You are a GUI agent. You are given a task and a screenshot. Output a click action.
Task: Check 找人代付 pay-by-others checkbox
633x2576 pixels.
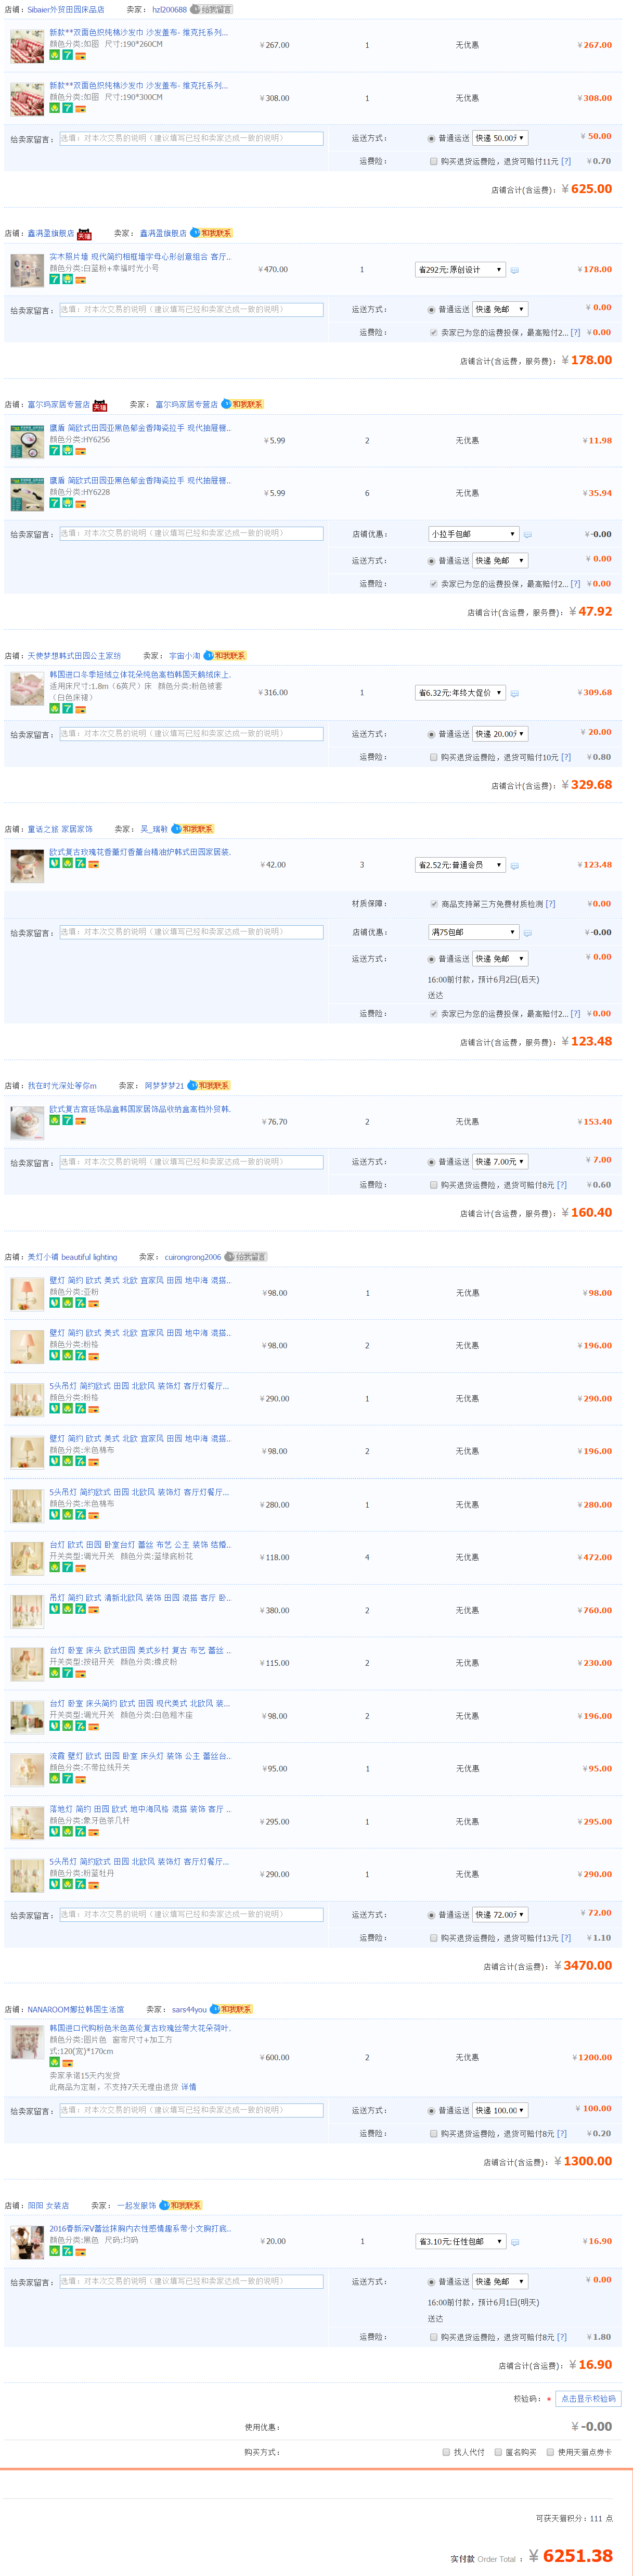(446, 2452)
